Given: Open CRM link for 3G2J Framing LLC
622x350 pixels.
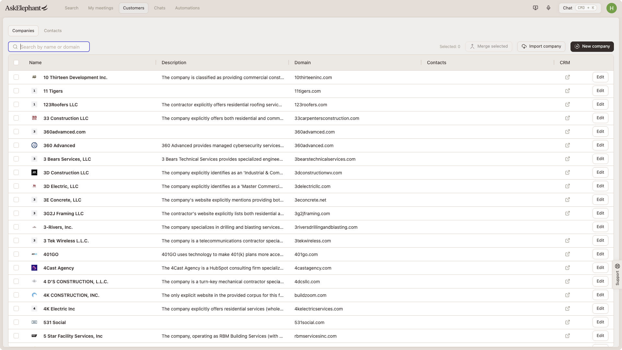Looking at the screenshot, I should pyautogui.click(x=568, y=213).
